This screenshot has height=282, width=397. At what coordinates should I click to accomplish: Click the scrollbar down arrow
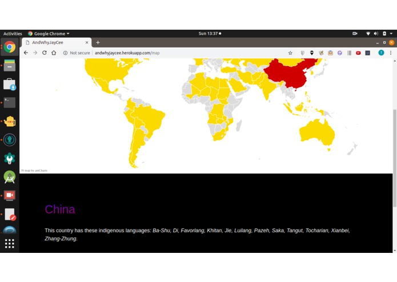pyautogui.click(x=395, y=251)
